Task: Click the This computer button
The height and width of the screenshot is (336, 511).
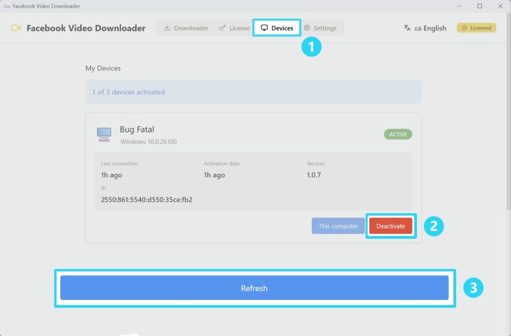Action: (x=338, y=226)
